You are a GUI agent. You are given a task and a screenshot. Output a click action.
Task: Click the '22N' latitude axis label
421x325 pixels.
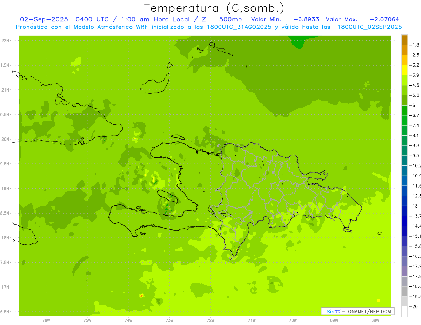pos(5,41)
